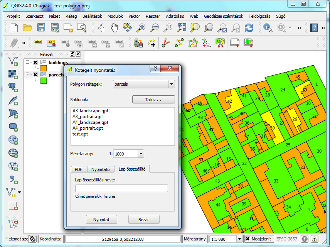Viewport: 330px width, 247px height.
Task: Toggle visibility of the buildings layer
Action: (x=35, y=63)
